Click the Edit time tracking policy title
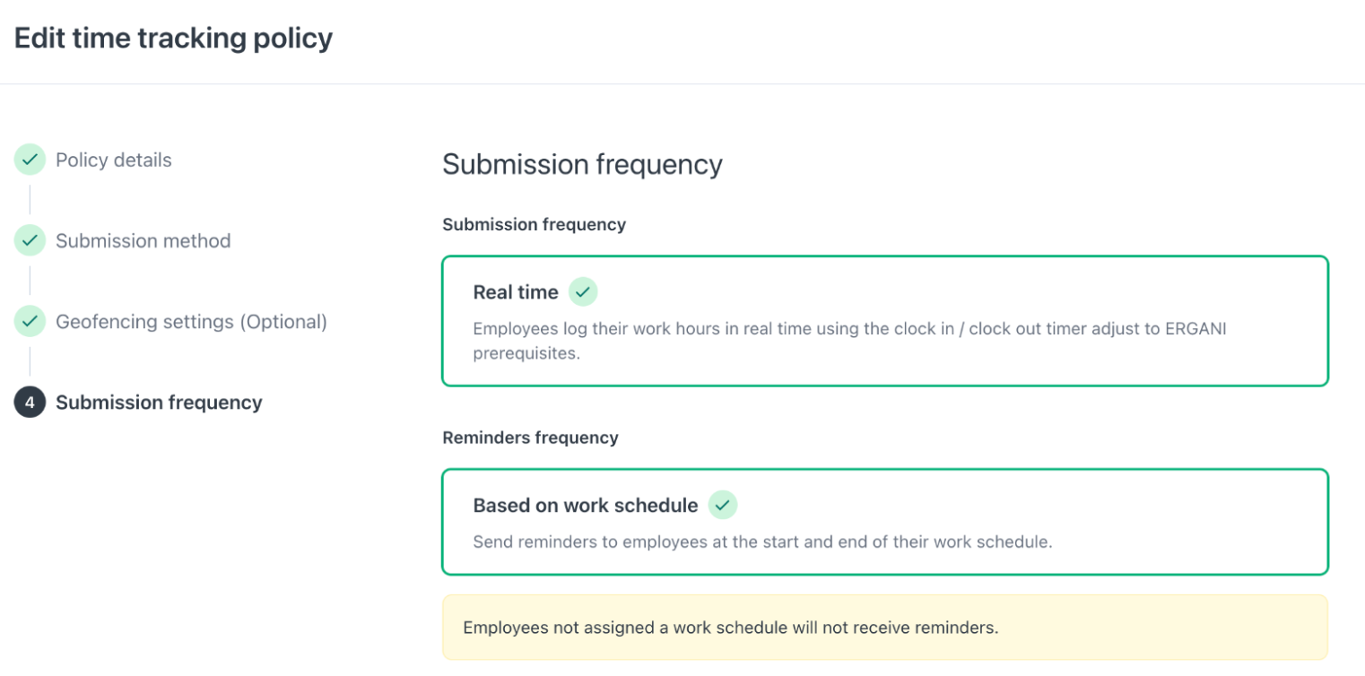The image size is (1365, 676). coord(173,39)
